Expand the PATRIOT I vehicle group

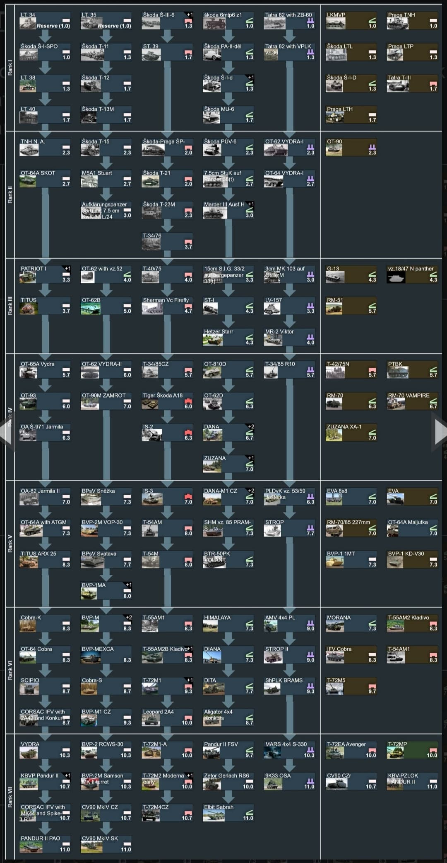click(x=45, y=274)
